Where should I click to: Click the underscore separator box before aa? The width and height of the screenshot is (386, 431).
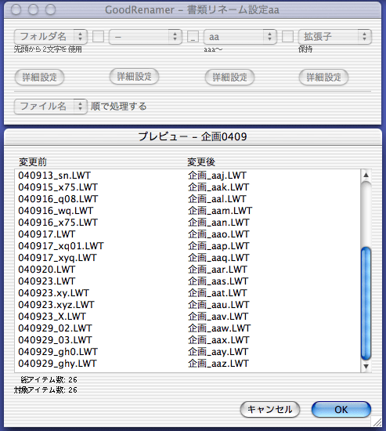[x=193, y=37]
